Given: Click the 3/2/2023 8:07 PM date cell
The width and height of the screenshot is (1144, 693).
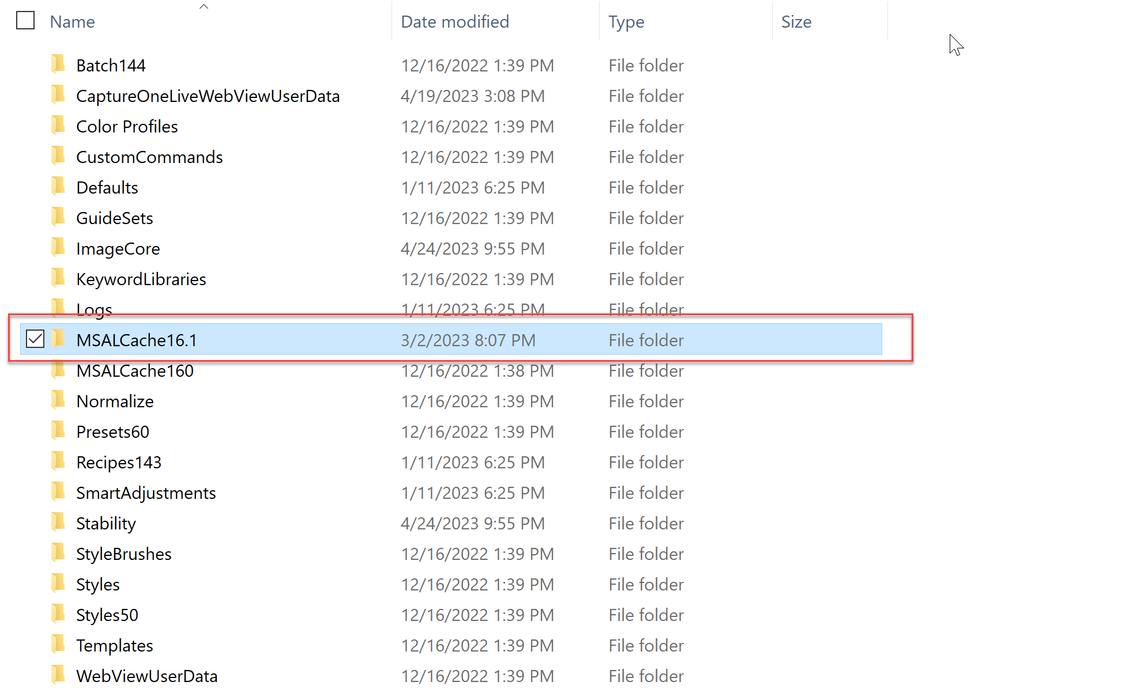Looking at the screenshot, I should coord(468,340).
